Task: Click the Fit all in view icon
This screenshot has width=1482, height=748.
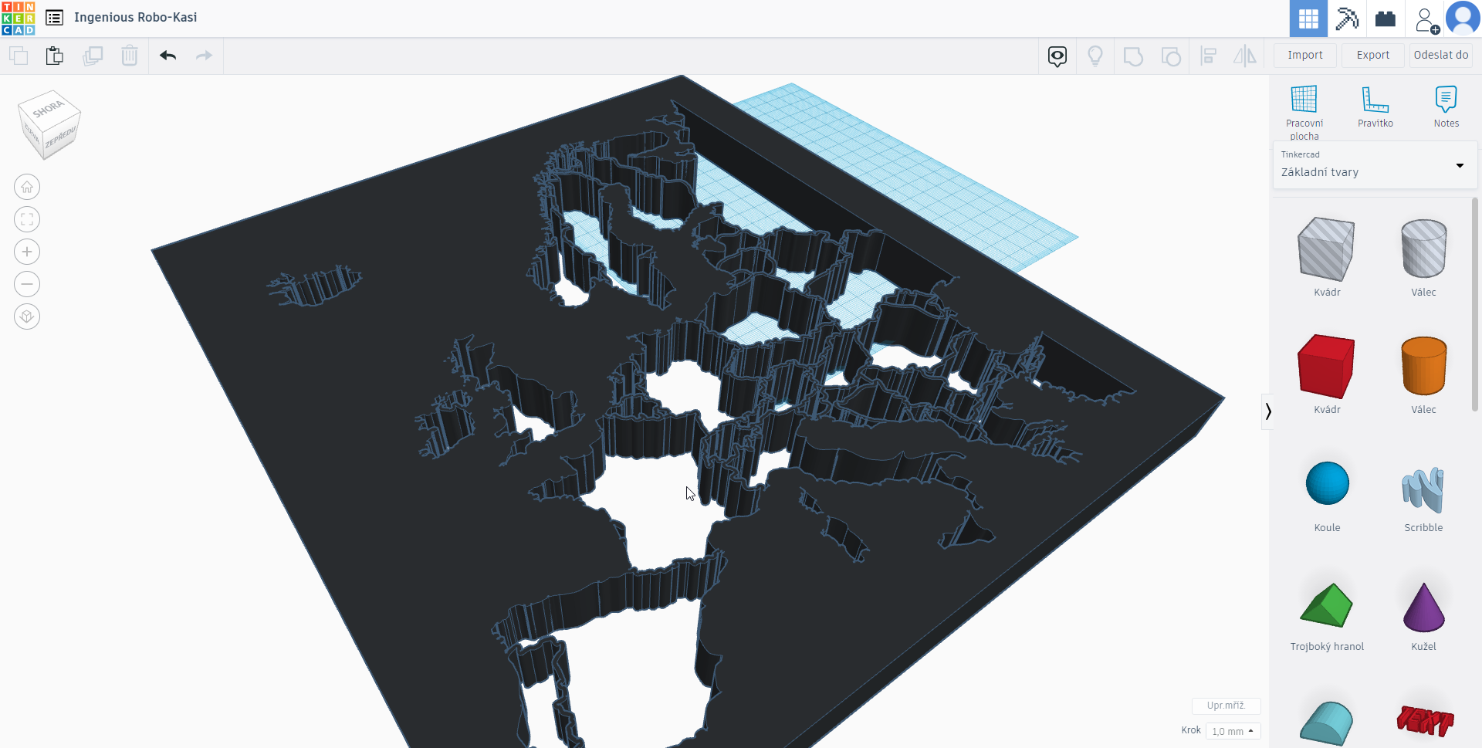Action: [27, 219]
